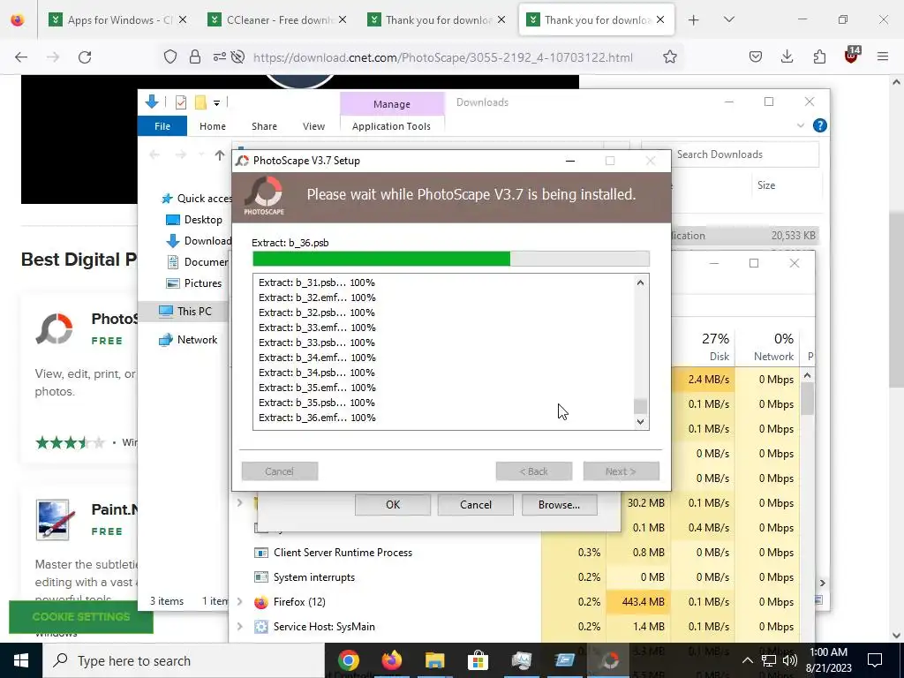This screenshot has height=678, width=904.
Task: Click the Firefox address bar URL
Action: [443, 57]
